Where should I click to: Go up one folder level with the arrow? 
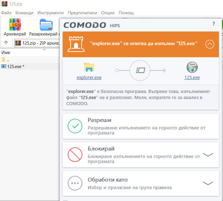(6, 43)
